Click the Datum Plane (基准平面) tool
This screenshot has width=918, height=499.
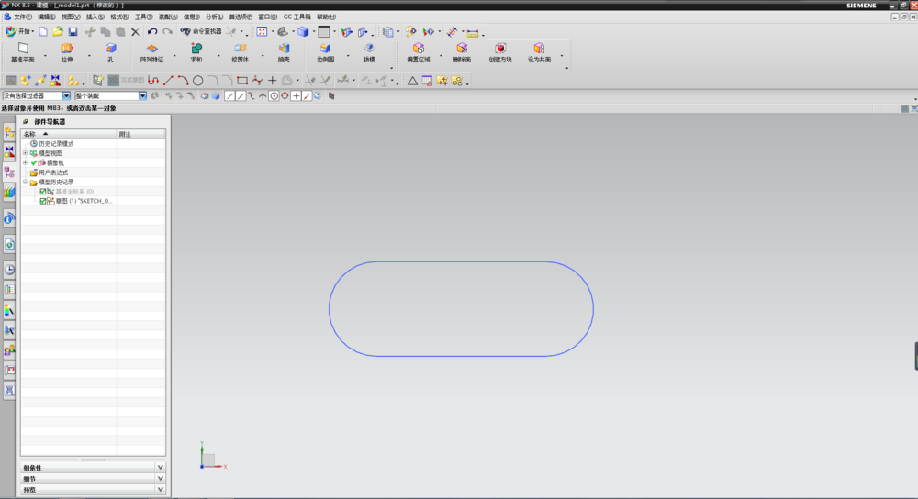23,50
